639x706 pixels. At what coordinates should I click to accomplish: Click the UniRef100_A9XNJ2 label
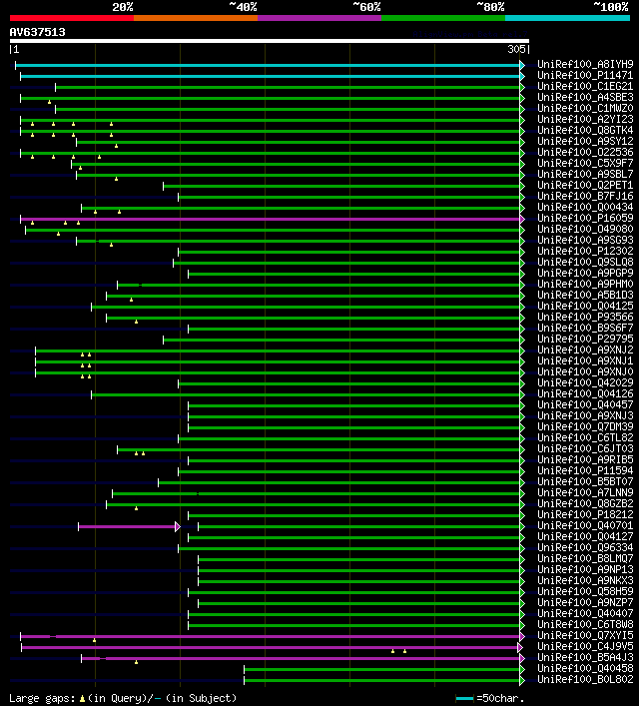585,350
